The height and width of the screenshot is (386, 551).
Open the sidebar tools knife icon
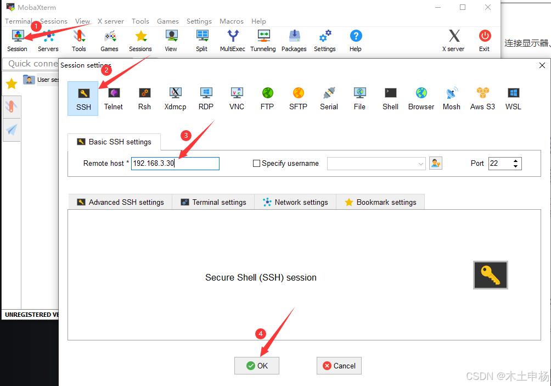[12, 107]
